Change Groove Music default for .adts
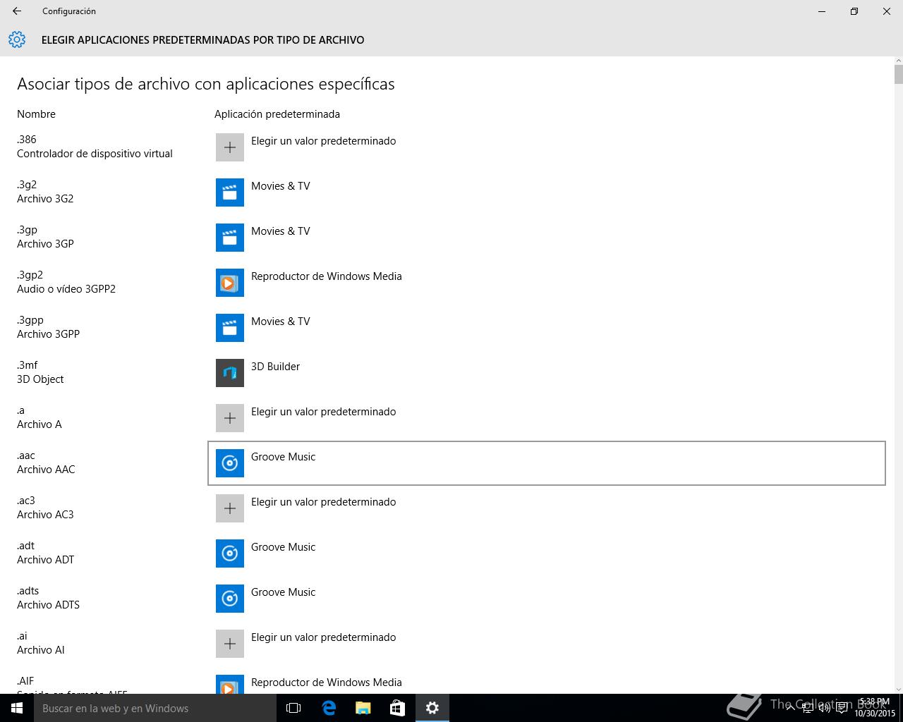The image size is (903, 722). point(547,599)
